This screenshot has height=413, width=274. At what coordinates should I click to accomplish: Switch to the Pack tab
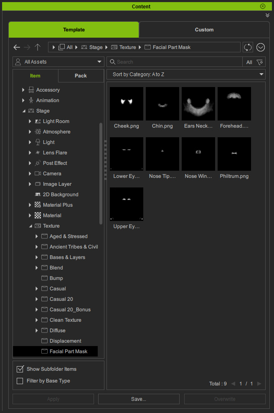[81, 76]
